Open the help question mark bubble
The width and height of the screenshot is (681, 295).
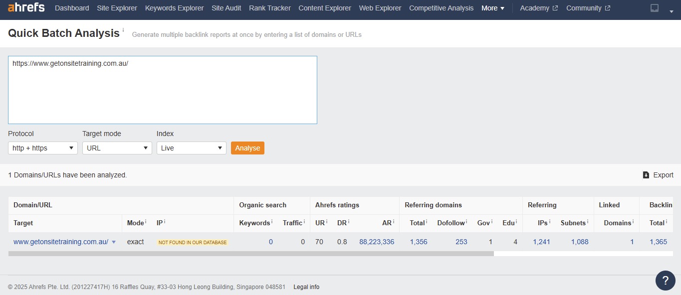pyautogui.click(x=665, y=281)
